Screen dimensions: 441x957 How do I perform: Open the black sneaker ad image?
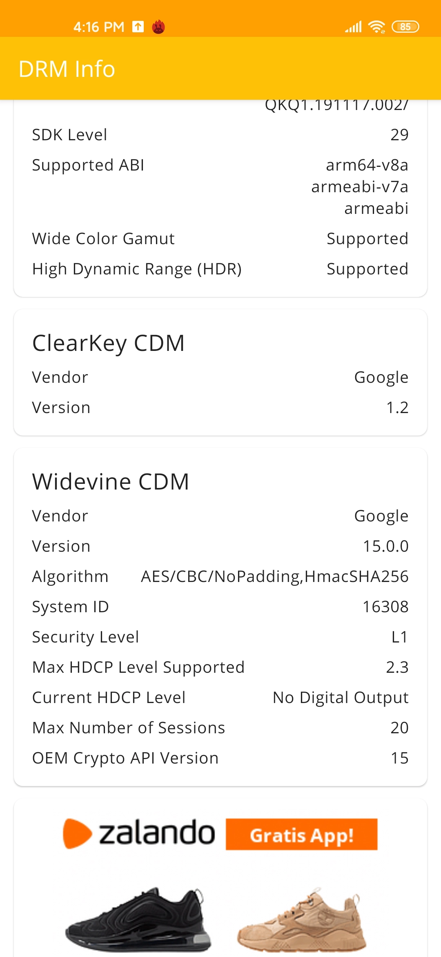[138, 919]
